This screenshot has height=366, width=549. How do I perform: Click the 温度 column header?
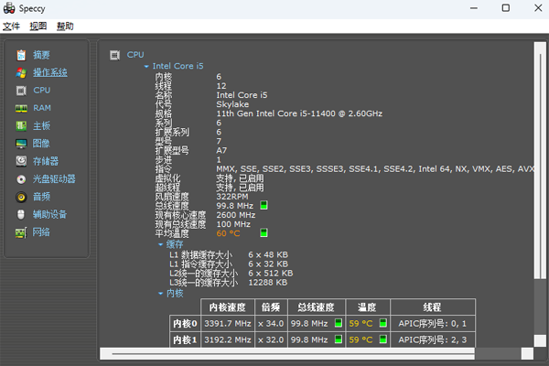pos(367,307)
